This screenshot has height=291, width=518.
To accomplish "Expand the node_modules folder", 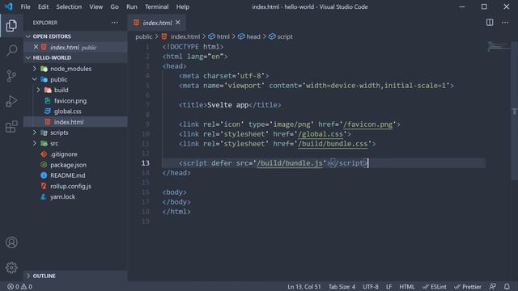I will click(75, 69).
